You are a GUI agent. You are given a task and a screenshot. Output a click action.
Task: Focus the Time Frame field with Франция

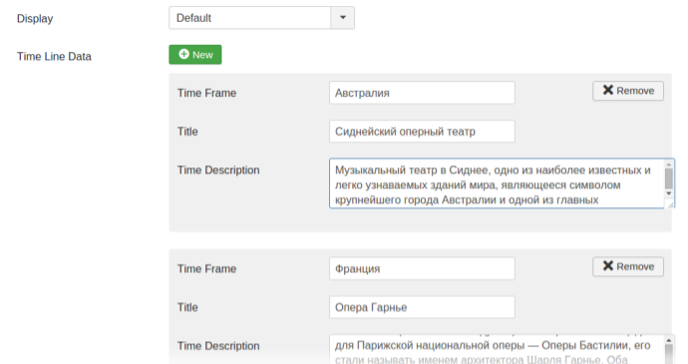[422, 268]
